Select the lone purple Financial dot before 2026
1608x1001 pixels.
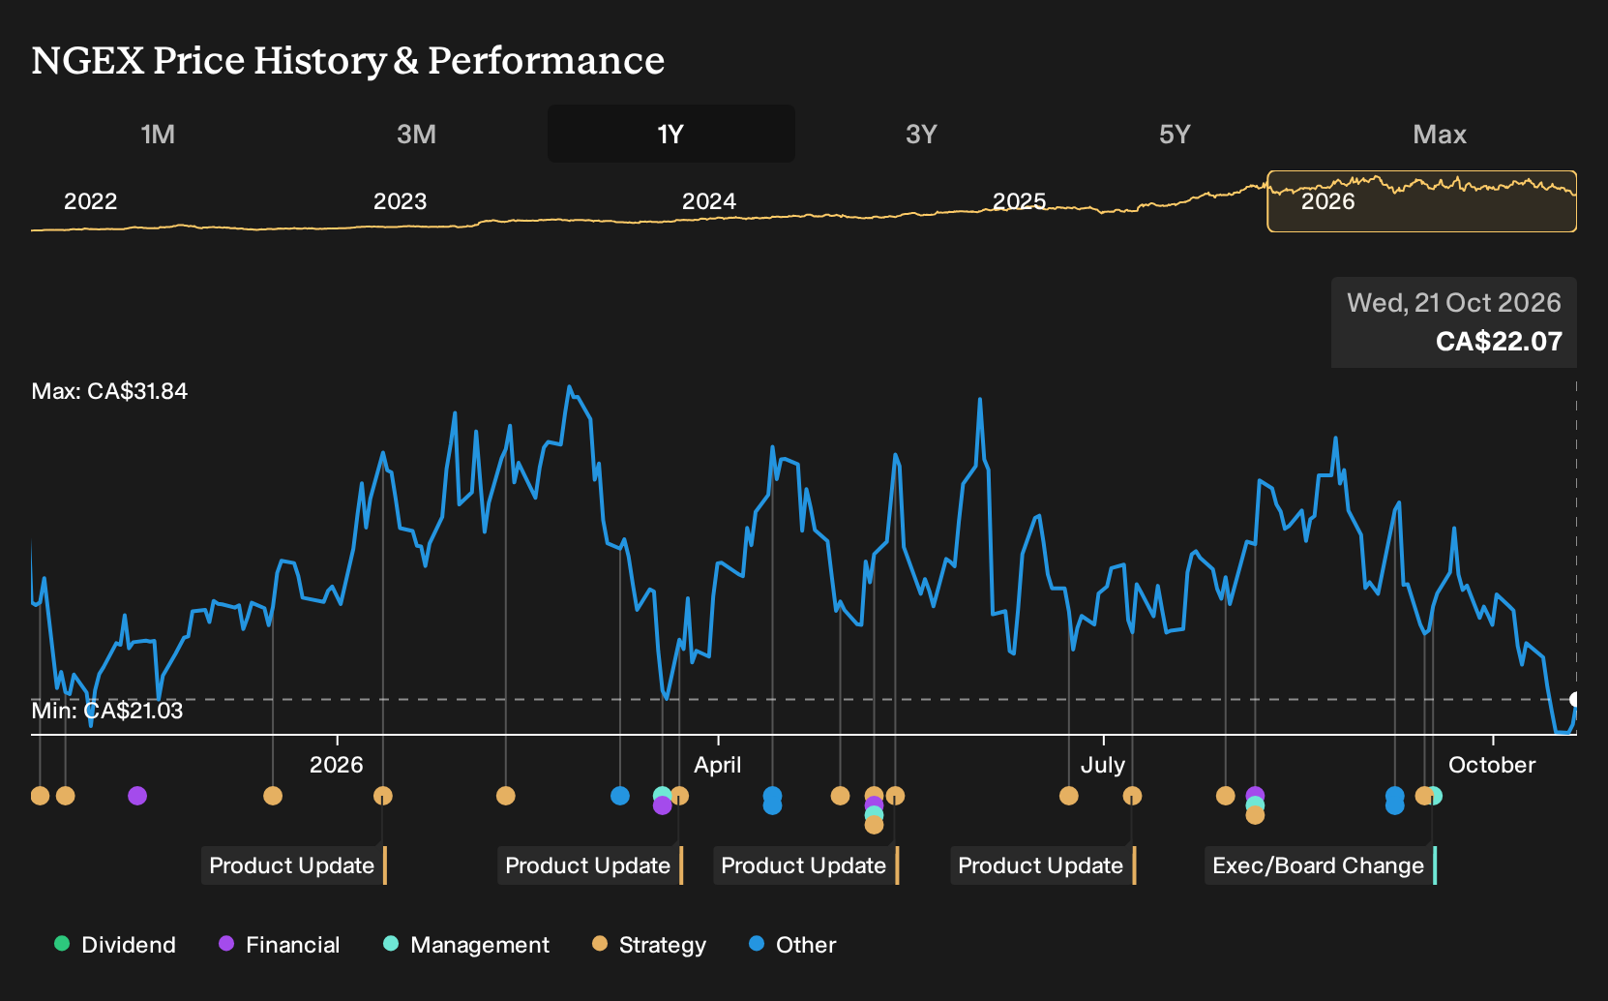coord(137,796)
